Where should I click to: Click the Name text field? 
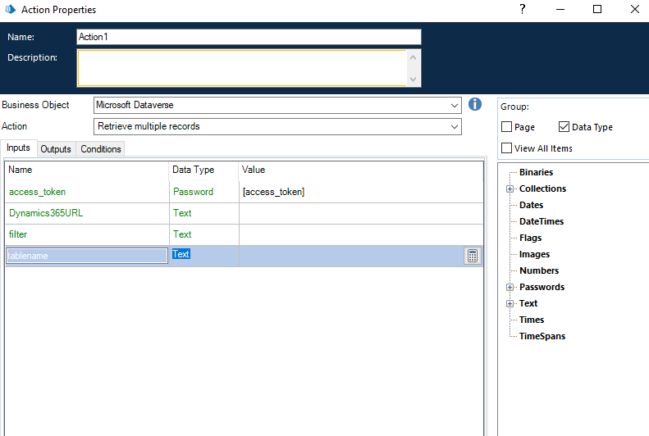248,37
